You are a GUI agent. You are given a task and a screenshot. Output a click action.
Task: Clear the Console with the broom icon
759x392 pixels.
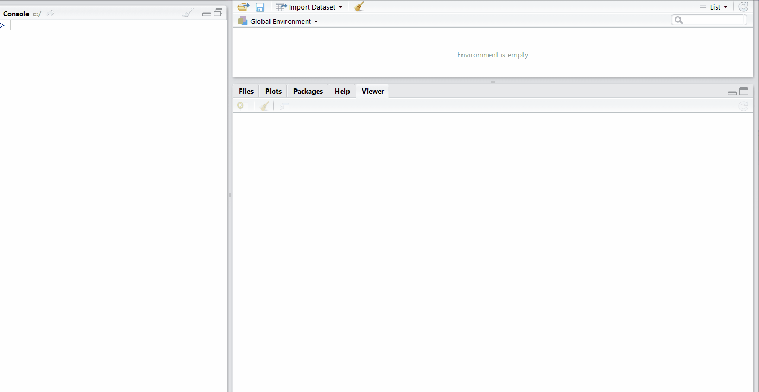[188, 13]
